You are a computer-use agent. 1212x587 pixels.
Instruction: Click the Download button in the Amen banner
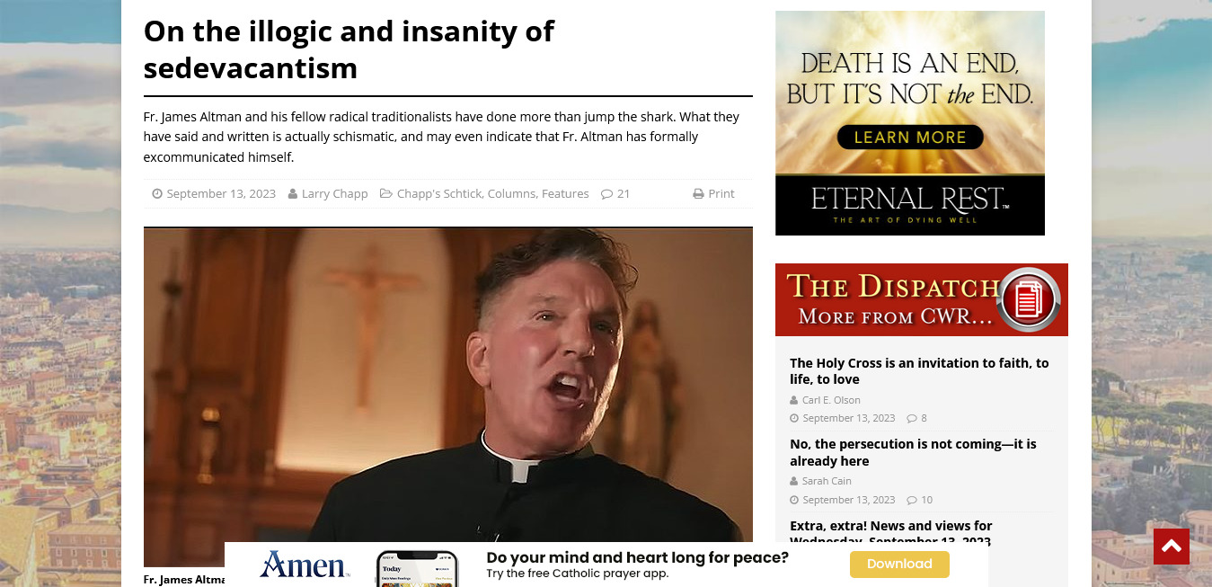[899, 564]
